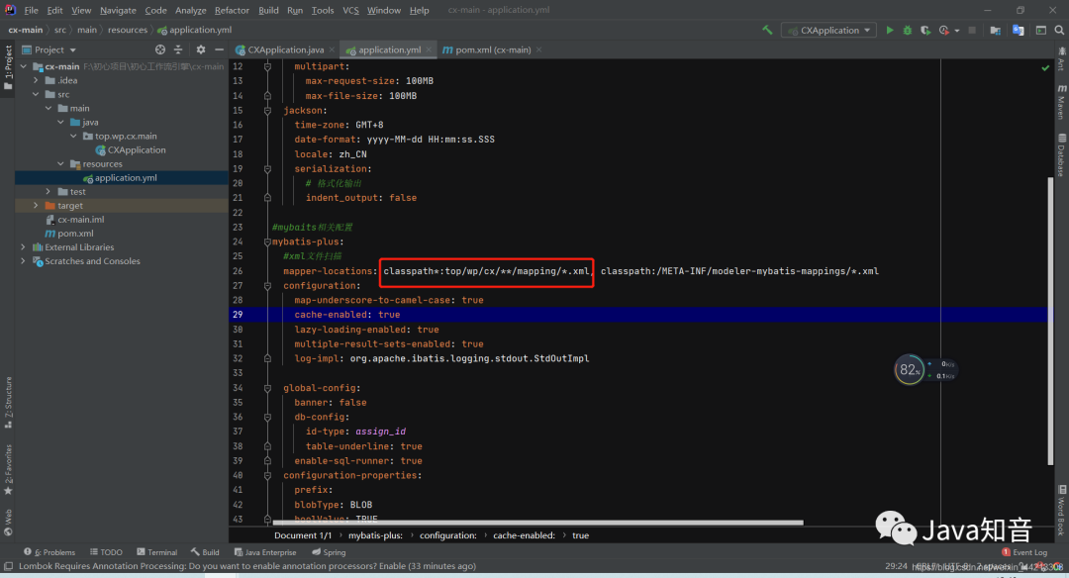Open the CXApplication run configuration dropdown
The width and height of the screenshot is (1069, 578).
tap(827, 30)
